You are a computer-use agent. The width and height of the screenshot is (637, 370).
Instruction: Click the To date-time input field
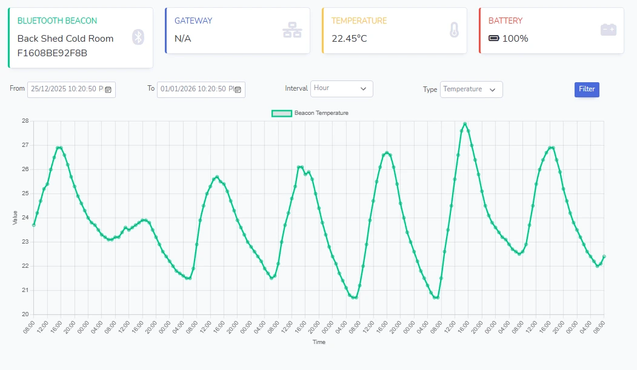pos(196,89)
